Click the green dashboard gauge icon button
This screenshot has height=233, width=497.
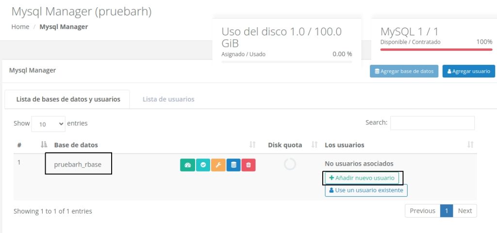187,165
